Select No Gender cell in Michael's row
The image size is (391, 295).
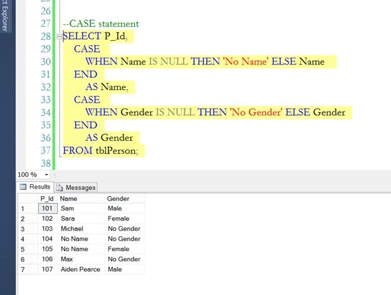[x=125, y=229]
